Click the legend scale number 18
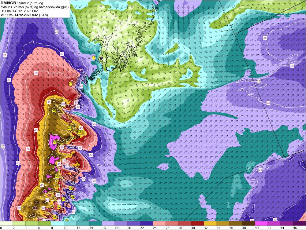306x230 pixels. (117, 228)
